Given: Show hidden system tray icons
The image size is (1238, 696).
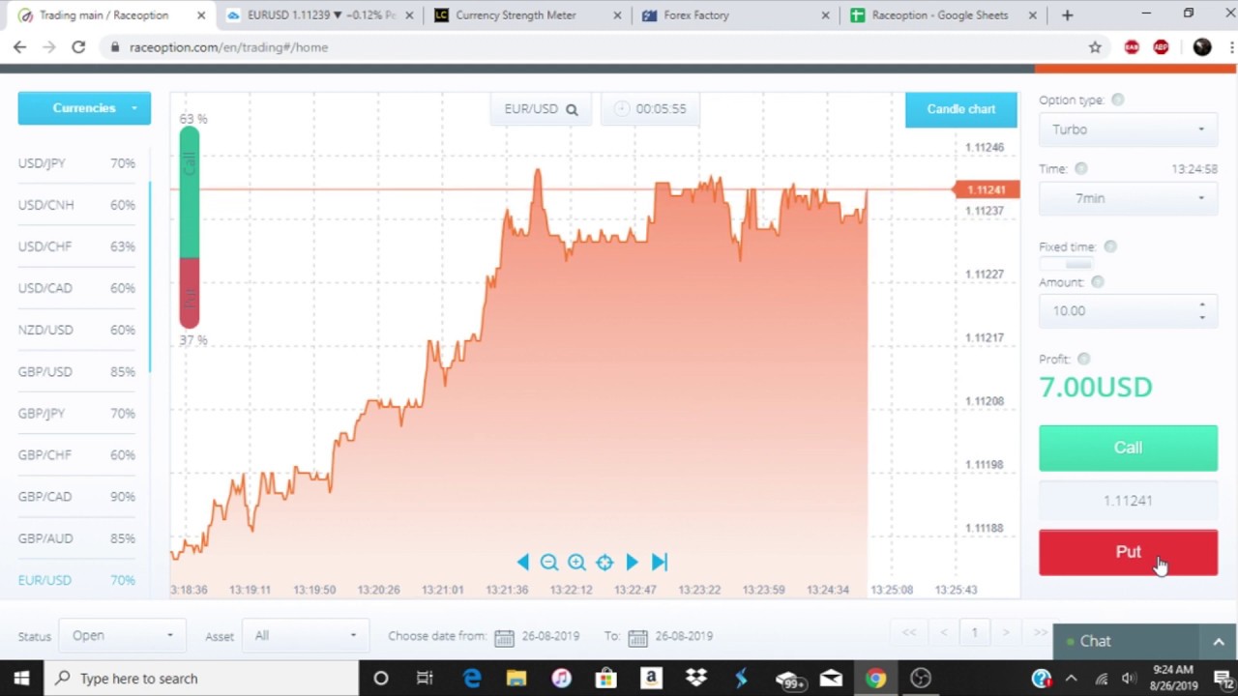Looking at the screenshot, I should 1071,678.
